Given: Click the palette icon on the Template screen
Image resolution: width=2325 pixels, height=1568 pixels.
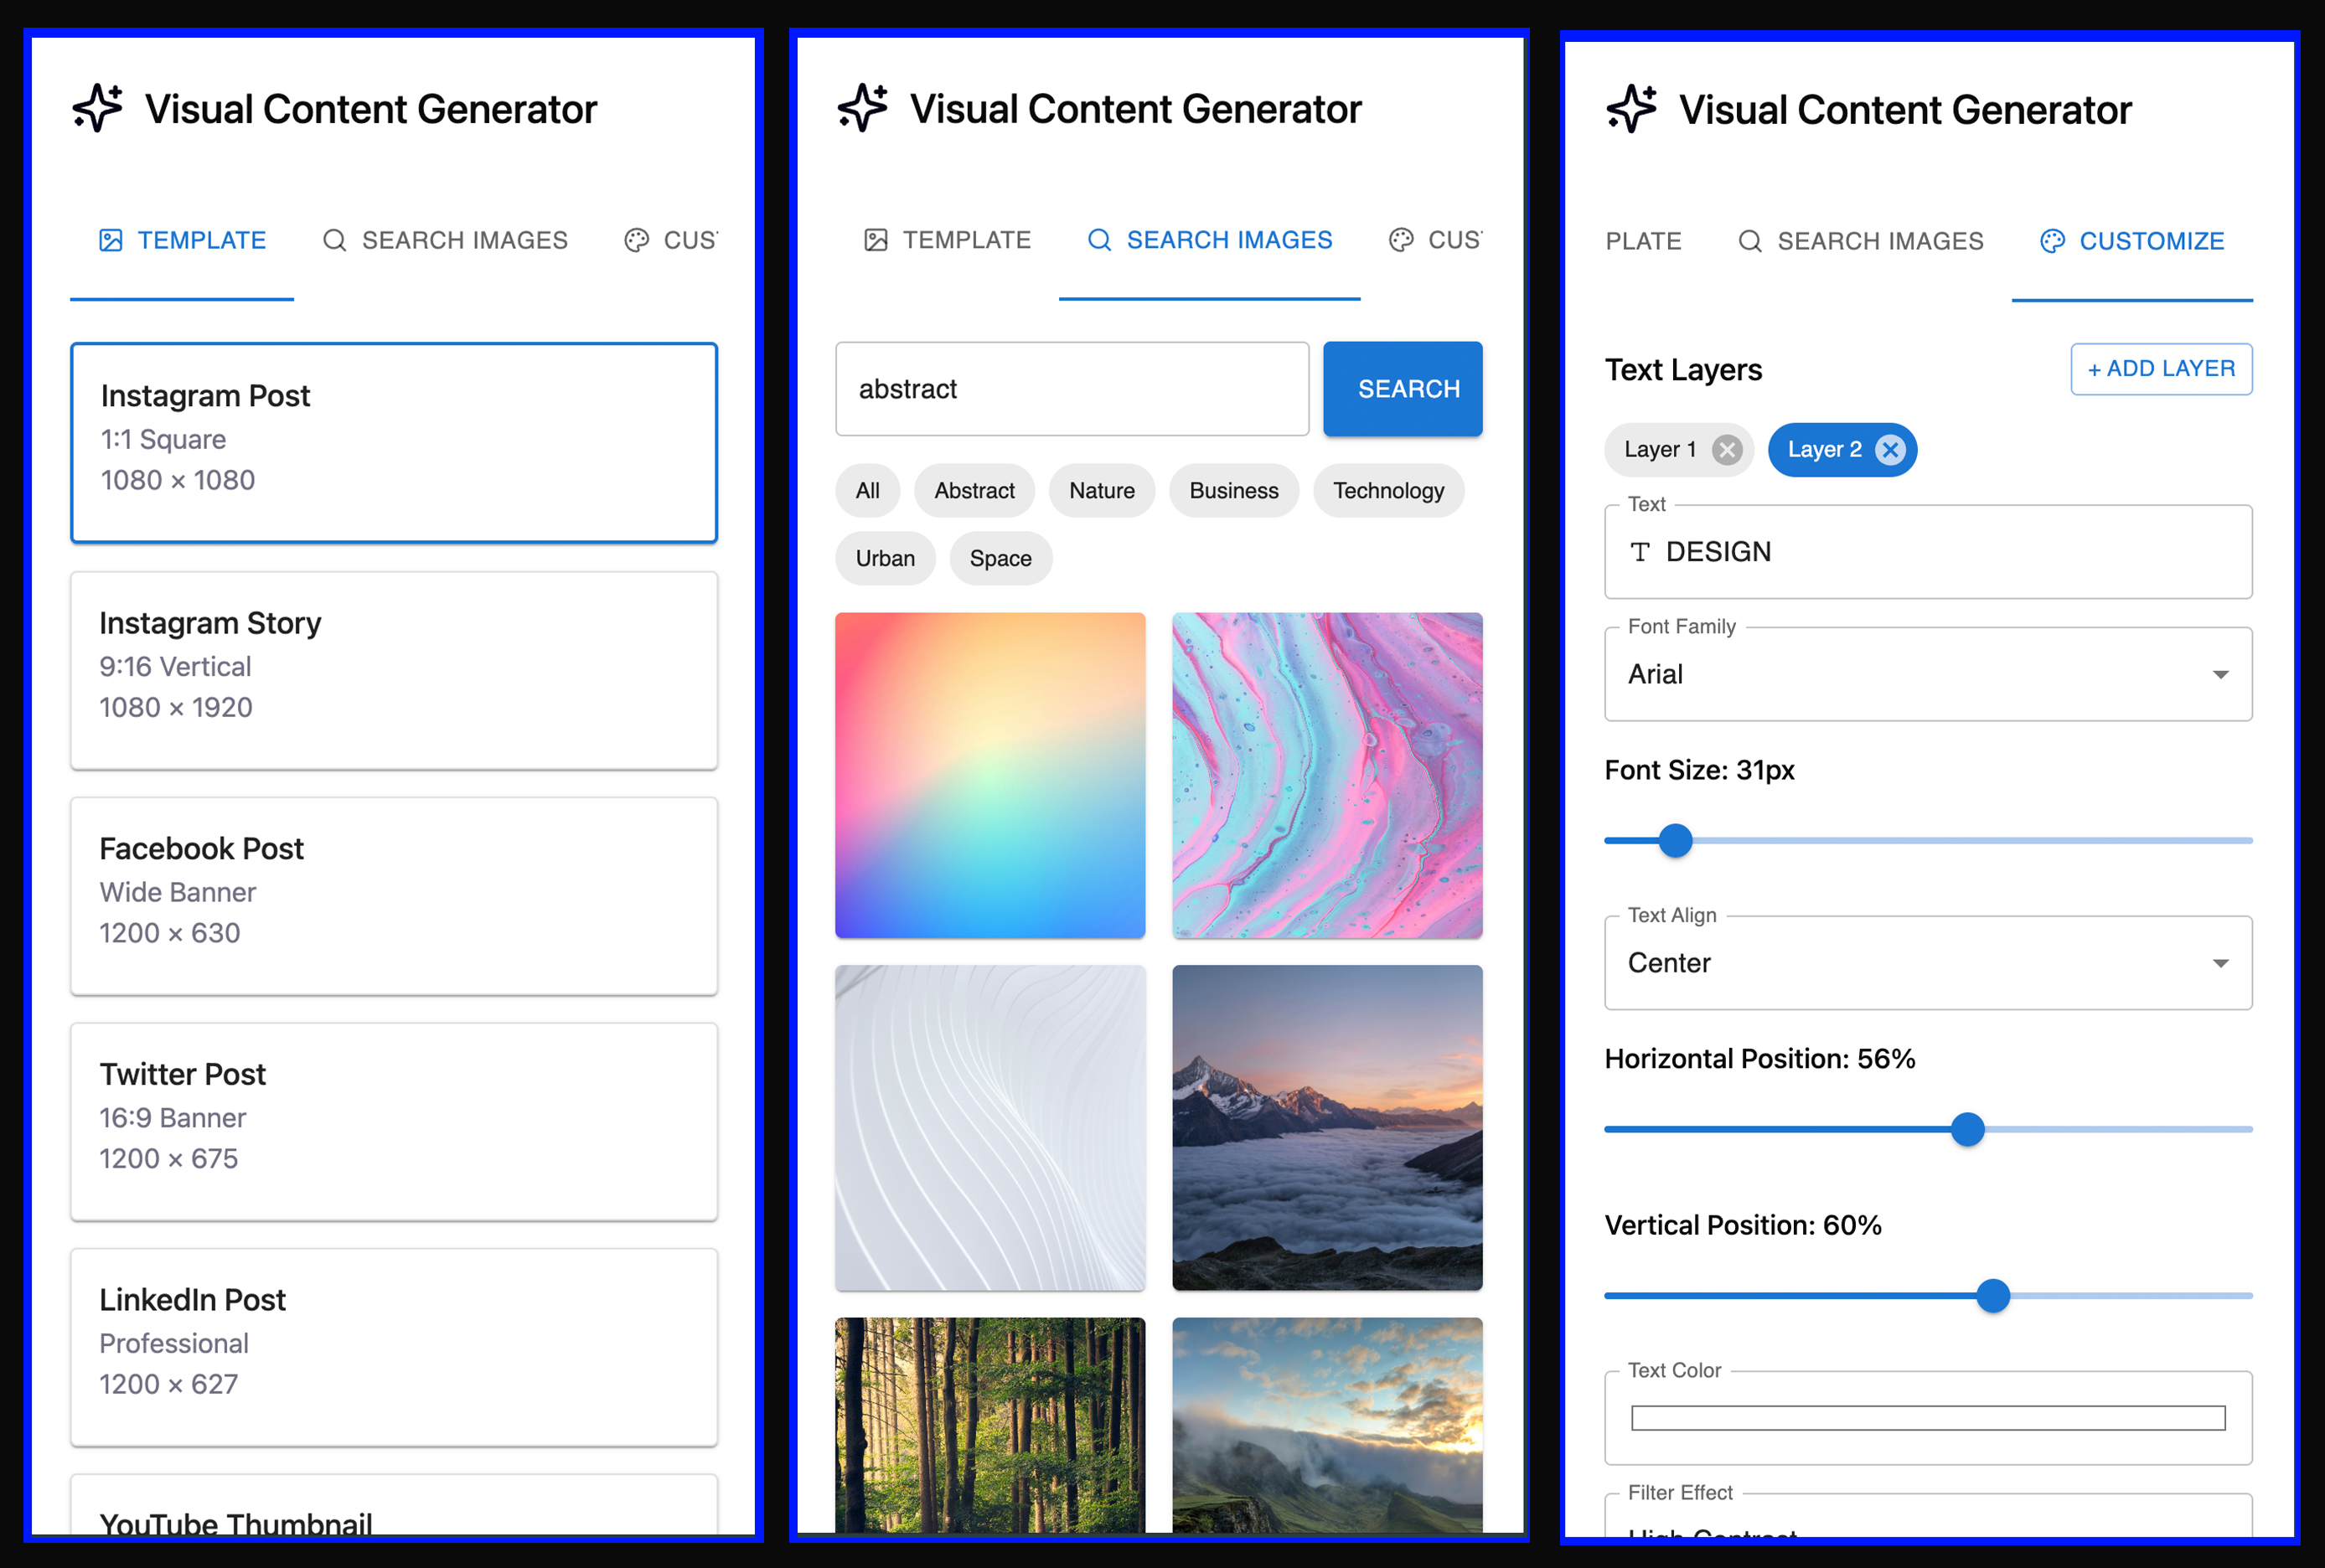Looking at the screenshot, I should pyautogui.click(x=637, y=240).
